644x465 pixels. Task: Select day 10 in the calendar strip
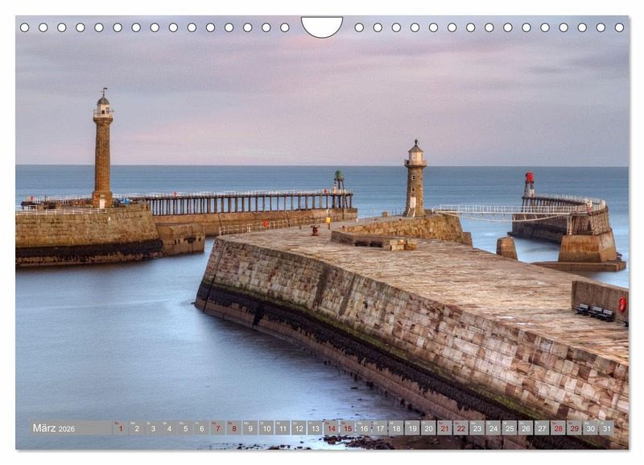coord(266,428)
